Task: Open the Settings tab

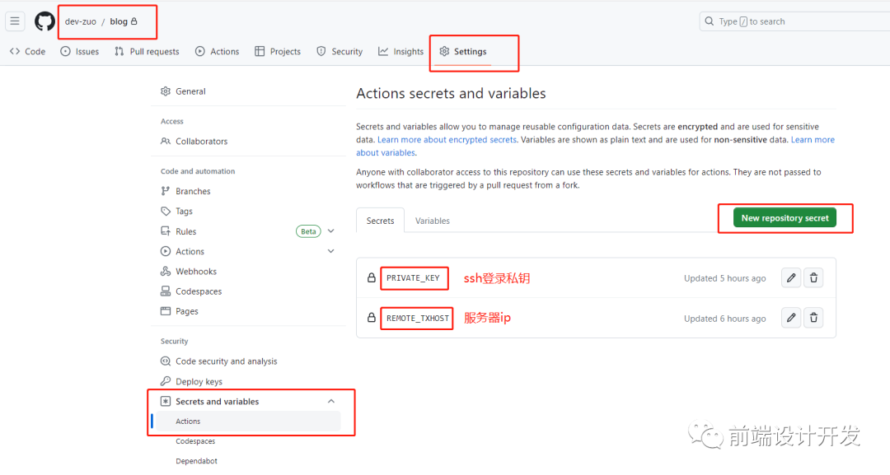Action: pos(462,52)
